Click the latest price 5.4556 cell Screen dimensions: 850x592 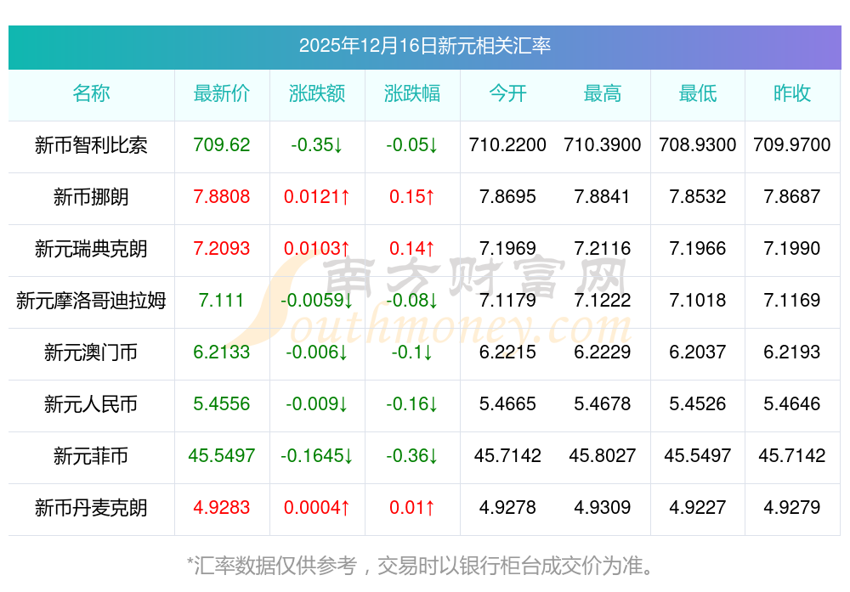pyautogui.click(x=222, y=404)
